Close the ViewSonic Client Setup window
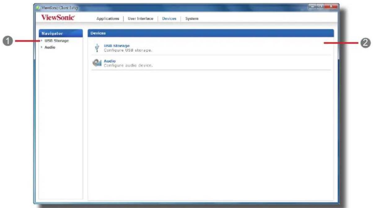 [331, 7]
